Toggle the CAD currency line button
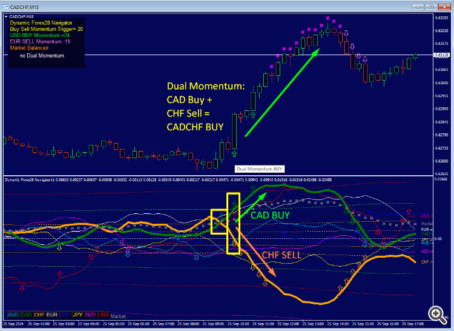This screenshot has height=331, width=454. tap(26, 315)
